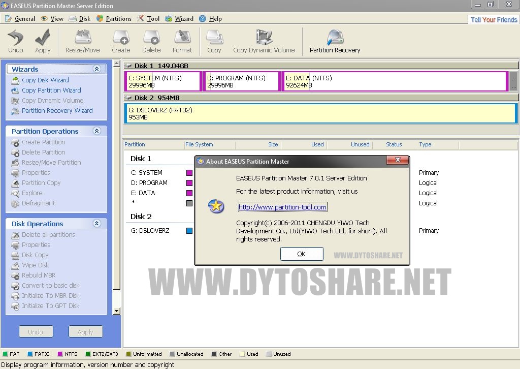Screen dimensions: 520x369
Task: Close the About EASEUS Partition Master dialog
Action: coord(398,160)
